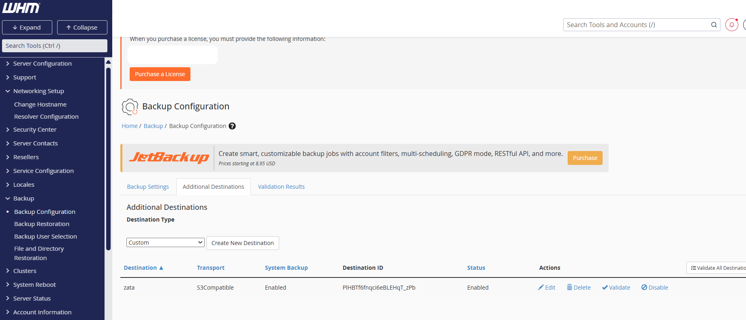Switch to the Validation Results tab
The height and width of the screenshot is (320, 746).
[281, 187]
